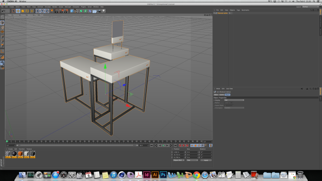Screen dimensions: 322x181
Task: Open the Create menu in menu bar
Action: pos(11,7)
